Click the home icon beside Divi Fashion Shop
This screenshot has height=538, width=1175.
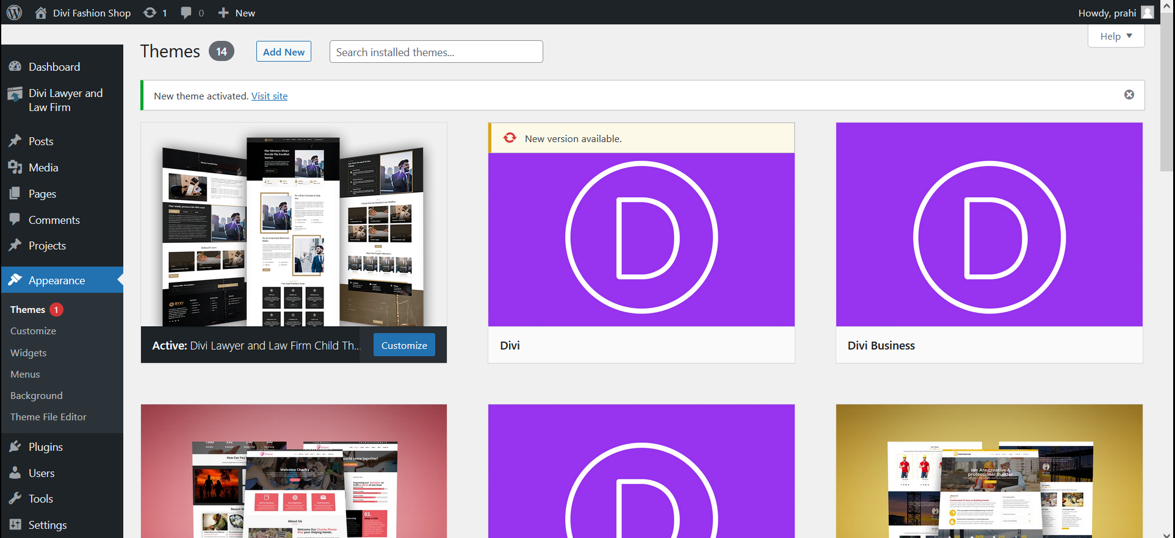41,13
